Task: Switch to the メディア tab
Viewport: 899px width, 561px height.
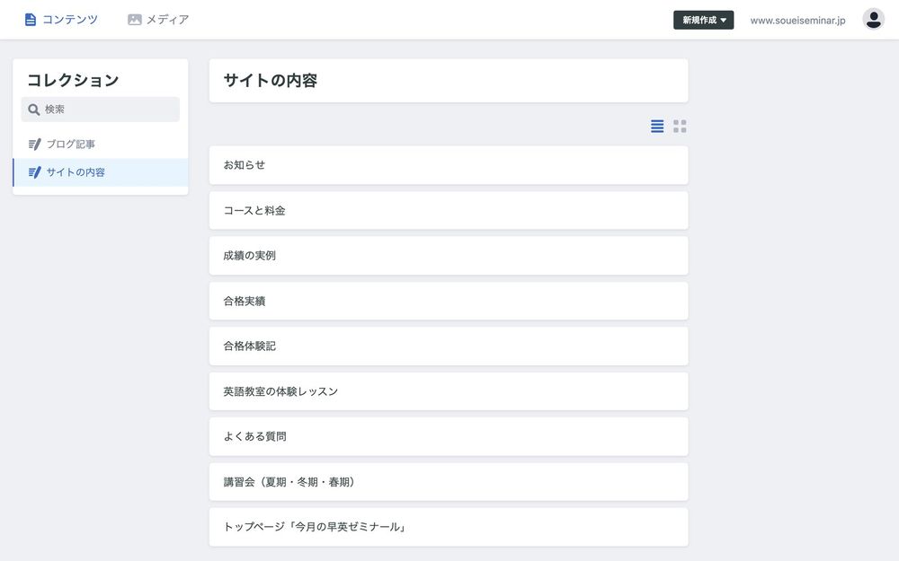Action: point(158,20)
